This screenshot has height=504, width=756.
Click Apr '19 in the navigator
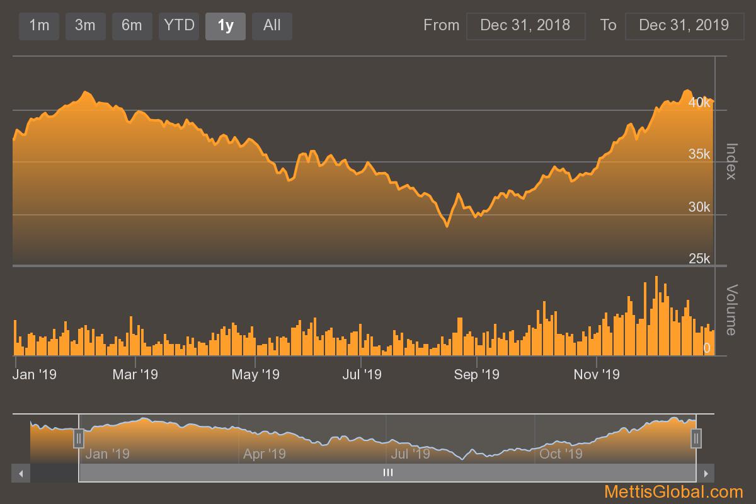pyautogui.click(x=265, y=454)
